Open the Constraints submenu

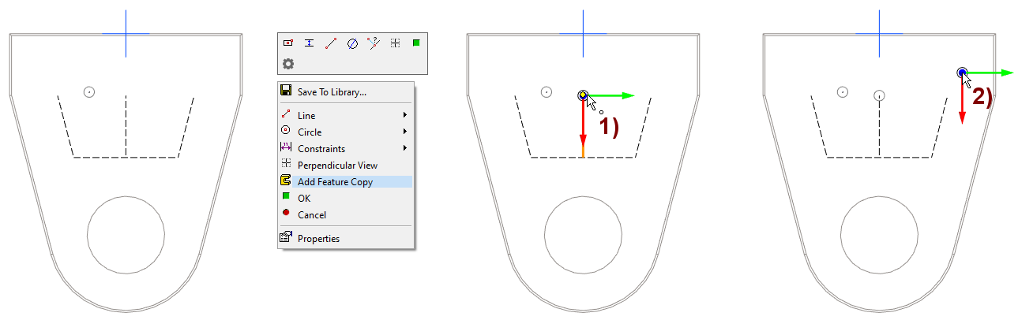pos(345,148)
